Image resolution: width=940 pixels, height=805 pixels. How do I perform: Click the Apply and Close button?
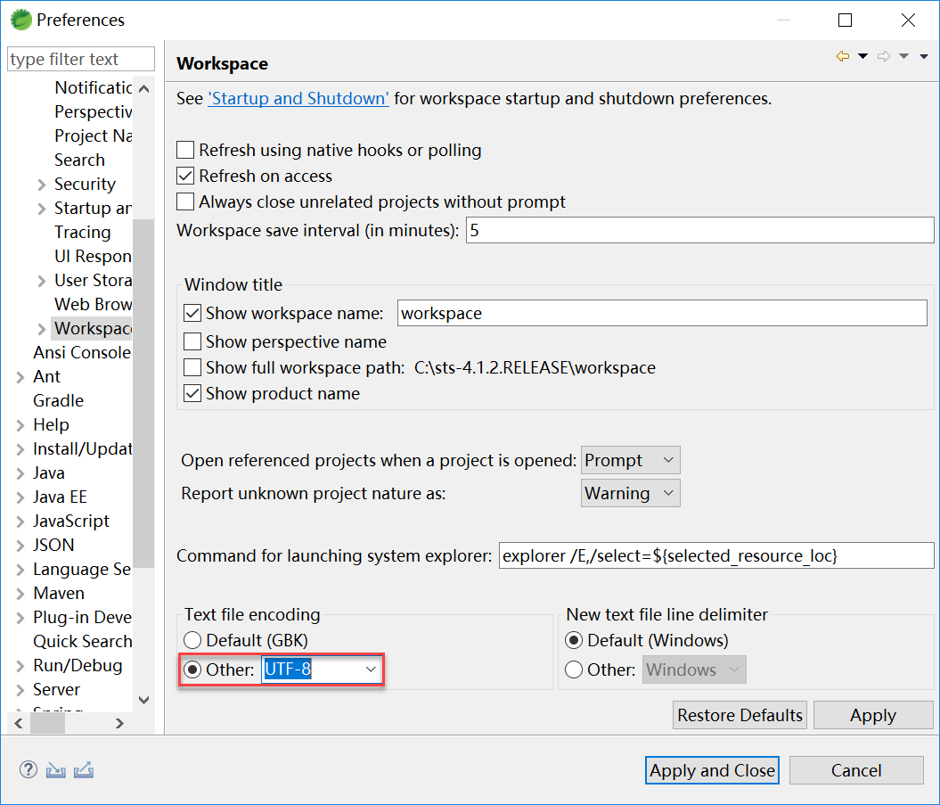712,770
